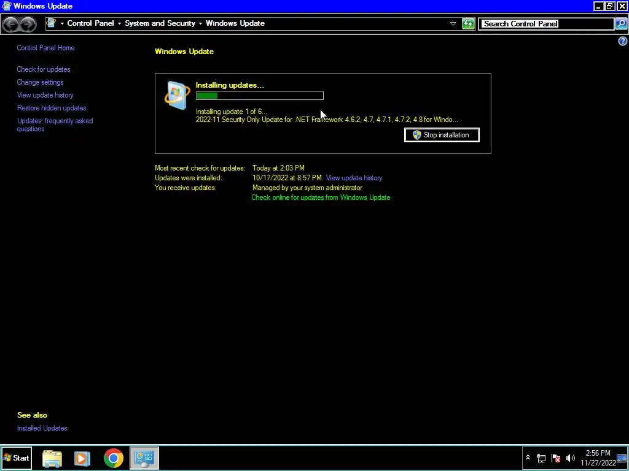Open the Start menu

tap(17, 458)
